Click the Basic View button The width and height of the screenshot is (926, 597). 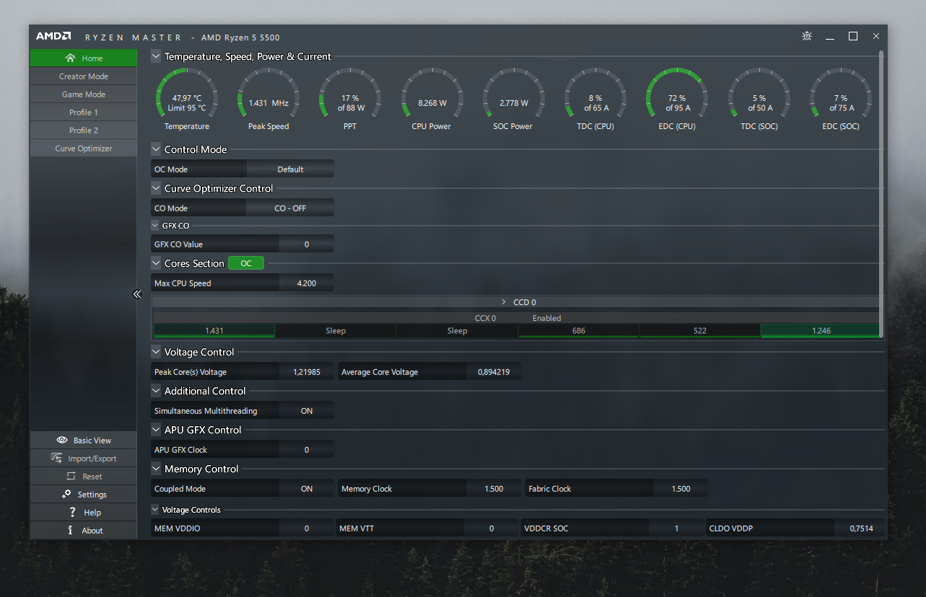(x=84, y=440)
